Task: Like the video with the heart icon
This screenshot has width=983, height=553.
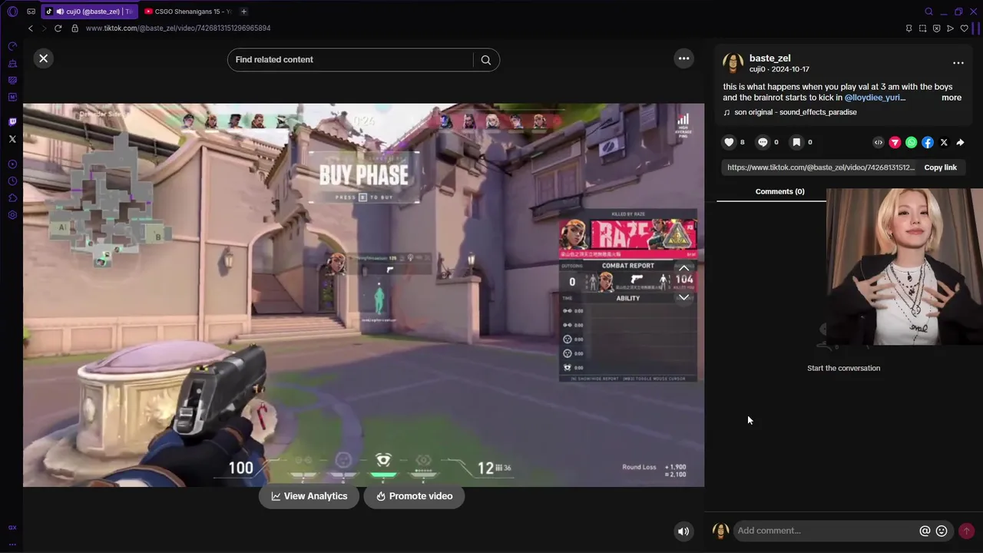Action: (729, 142)
